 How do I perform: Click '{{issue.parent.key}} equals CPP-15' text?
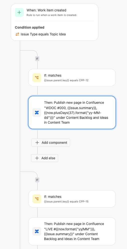(x=66, y=202)
